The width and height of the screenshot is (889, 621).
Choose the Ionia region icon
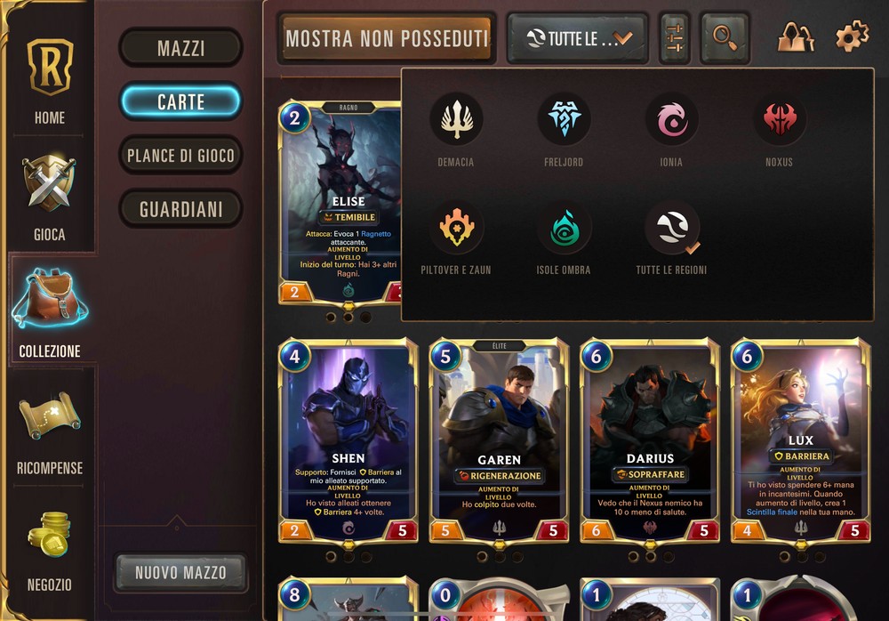click(x=671, y=119)
